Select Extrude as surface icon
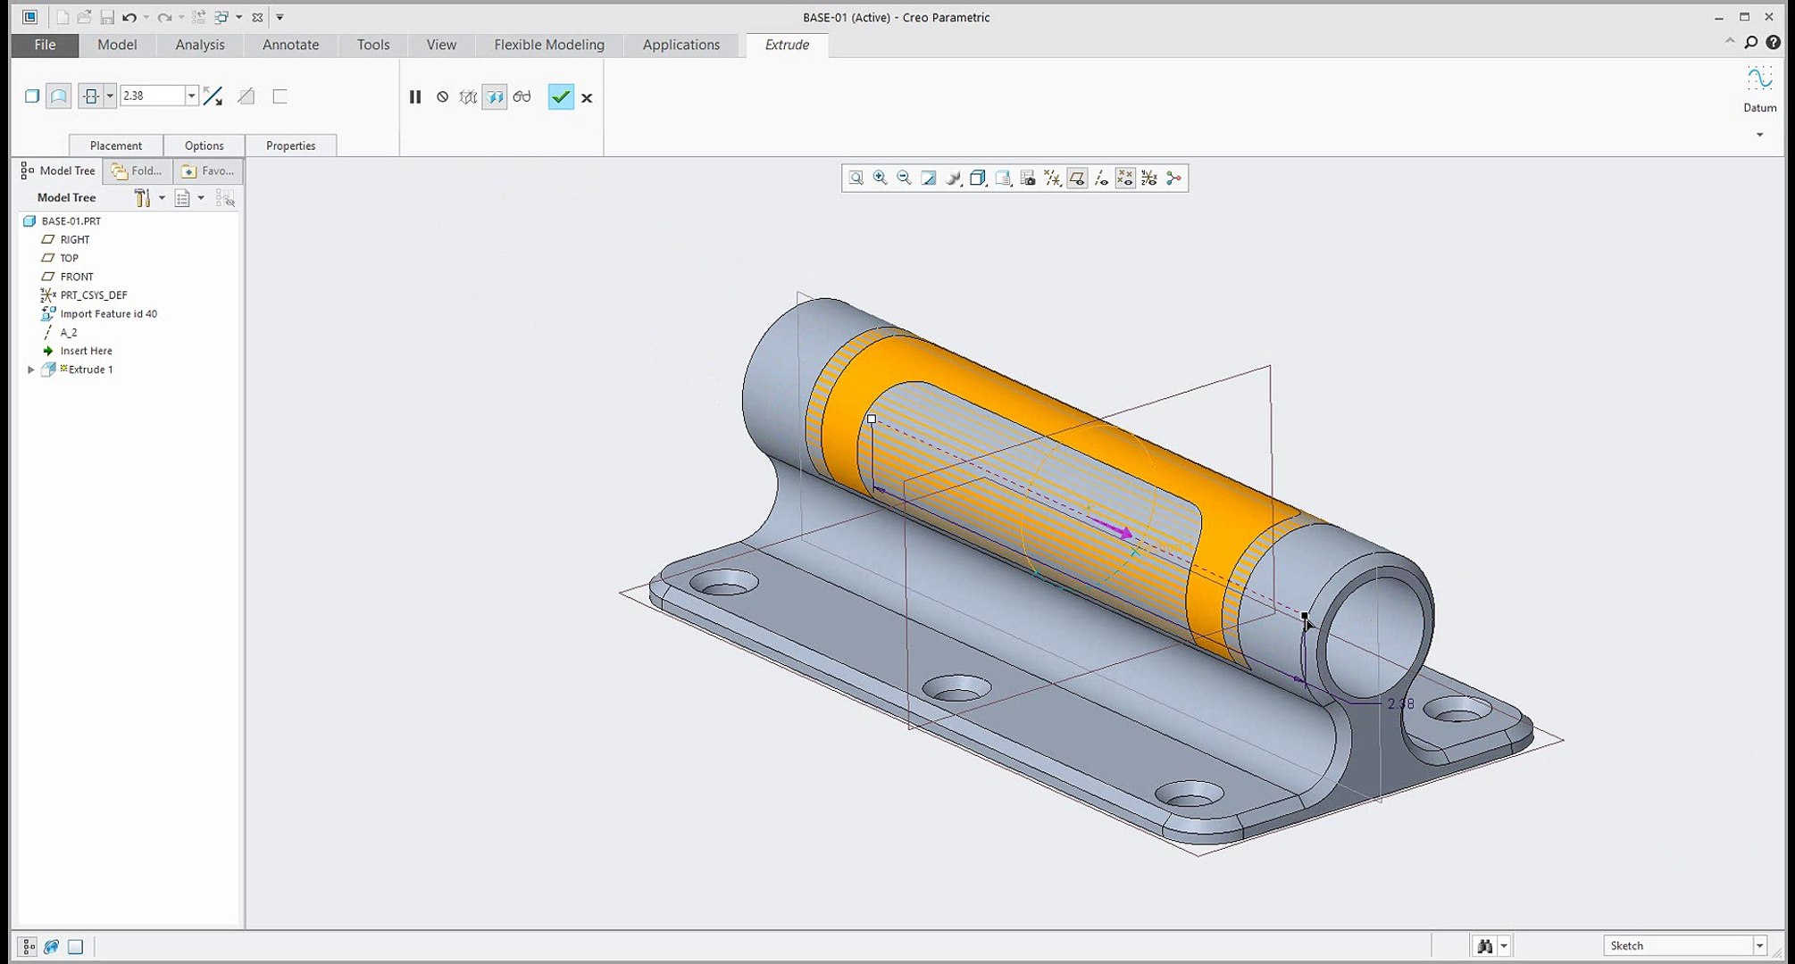 [x=59, y=96]
